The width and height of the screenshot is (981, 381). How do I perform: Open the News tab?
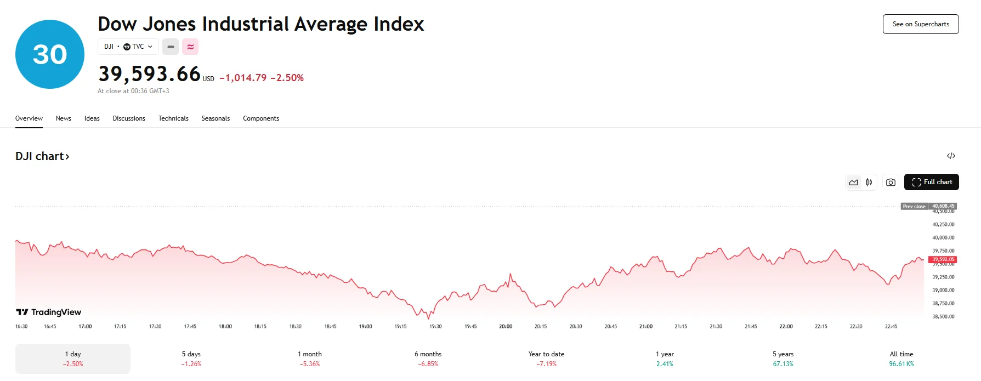(x=64, y=118)
